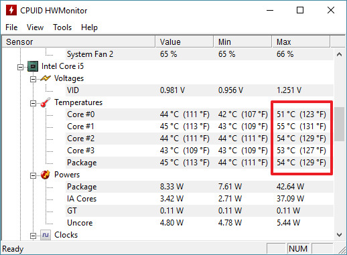Viewport: 347px width, 255px height.
Task: Click the Temperatures thermometer icon
Action: [x=46, y=102]
